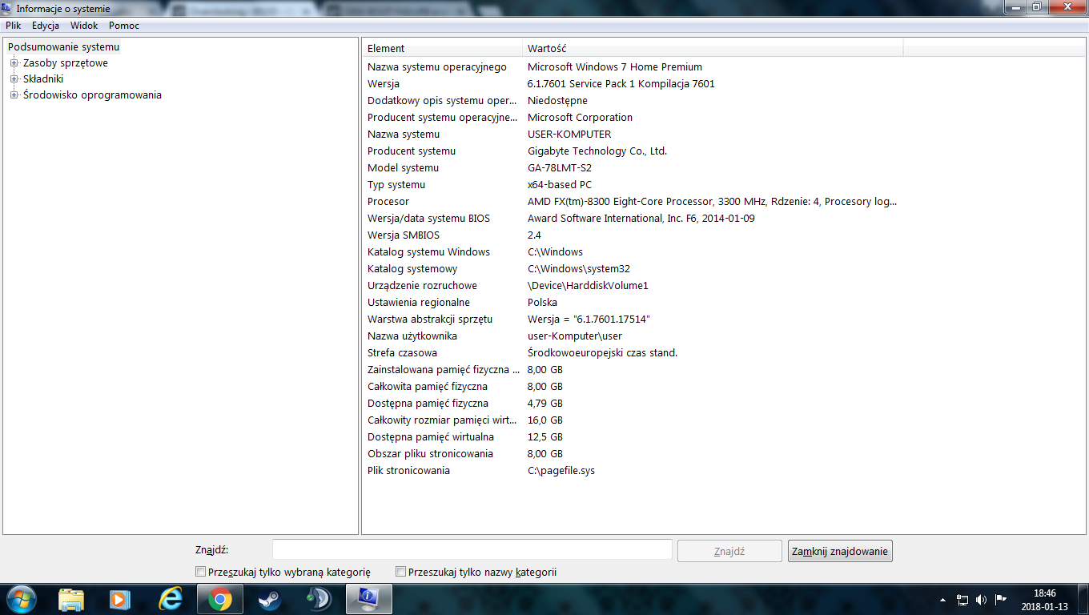Click the '16,0 GB' virtual memory value

tap(545, 420)
